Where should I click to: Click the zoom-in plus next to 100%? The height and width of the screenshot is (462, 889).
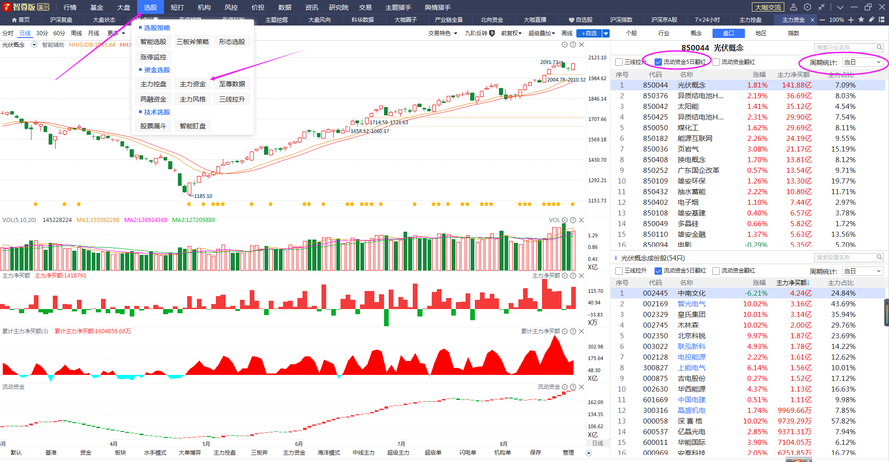pyautogui.click(x=851, y=20)
